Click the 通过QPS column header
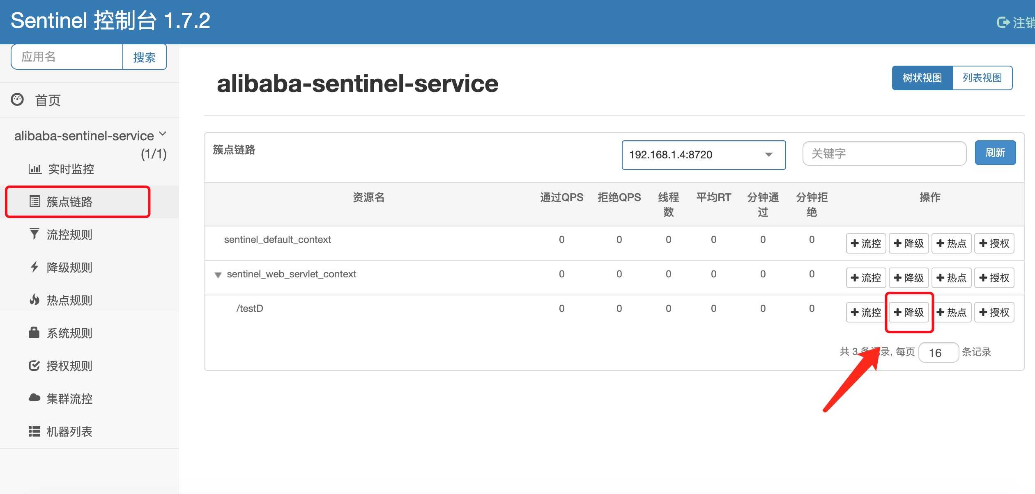The height and width of the screenshot is (494, 1035). (561, 197)
